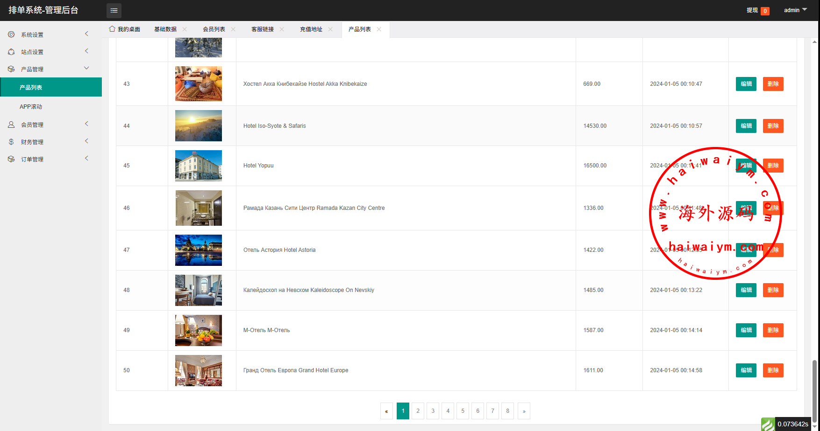Edit the Hotel Iso-Syote & Safaris product
The width and height of the screenshot is (820, 431).
tap(746, 126)
